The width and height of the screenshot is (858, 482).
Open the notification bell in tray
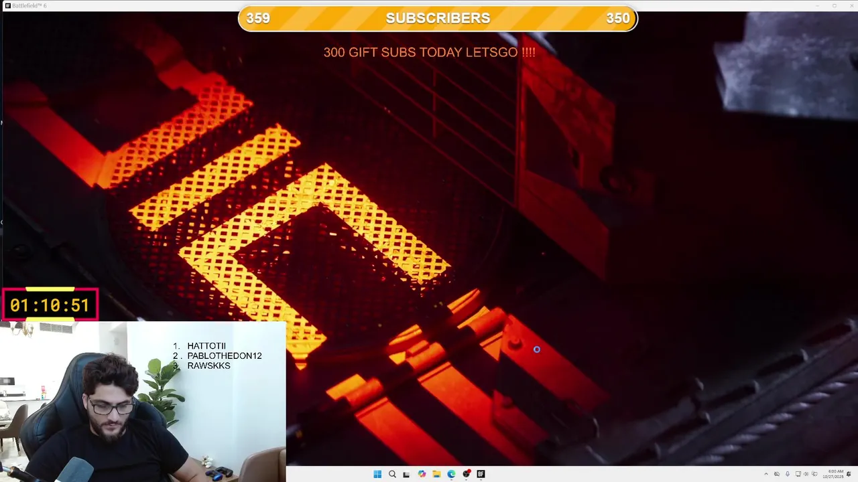[849, 474]
